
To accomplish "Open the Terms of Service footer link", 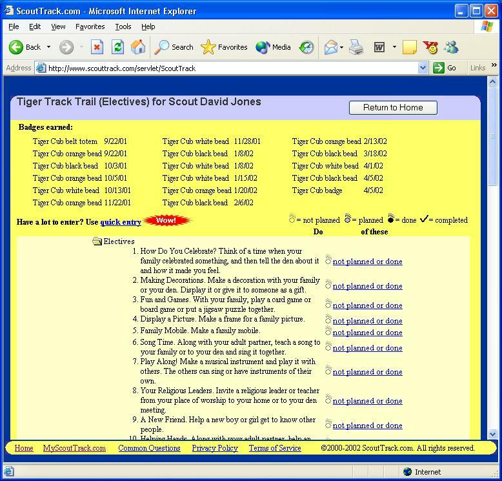I will [x=275, y=447].
